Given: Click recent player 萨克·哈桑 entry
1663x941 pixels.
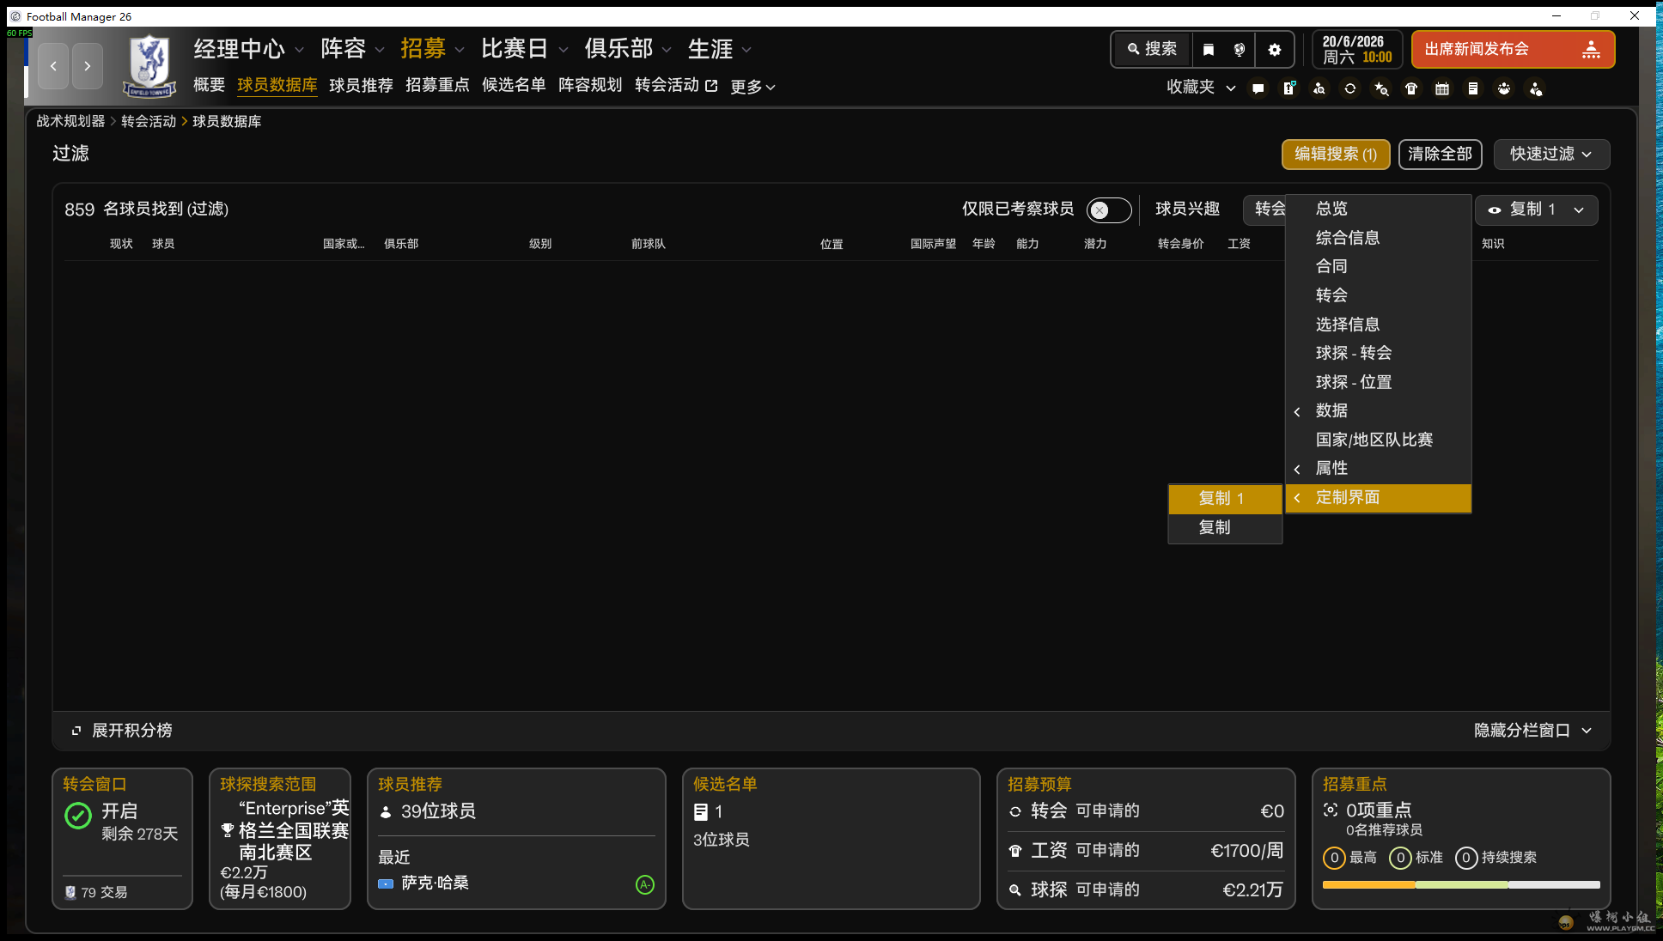Looking at the screenshot, I should [433, 883].
